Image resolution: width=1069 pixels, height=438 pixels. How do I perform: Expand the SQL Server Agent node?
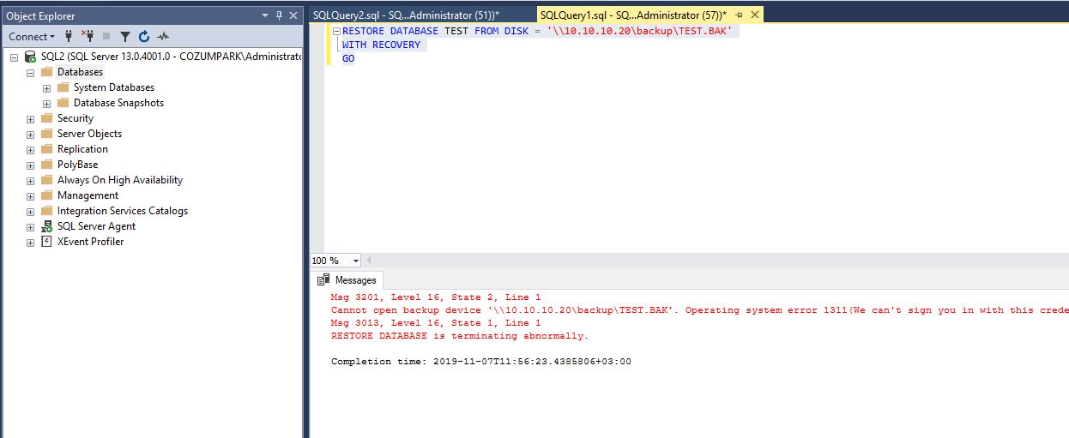[31, 227]
